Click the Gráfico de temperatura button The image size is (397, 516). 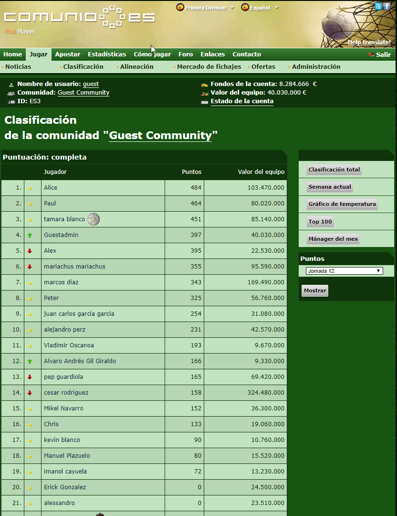tap(342, 204)
